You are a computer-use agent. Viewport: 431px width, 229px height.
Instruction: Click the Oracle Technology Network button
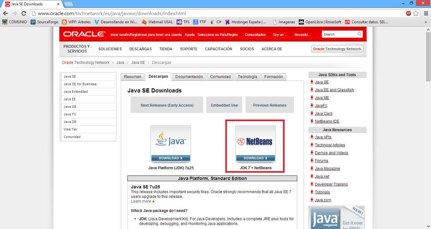pos(337,49)
